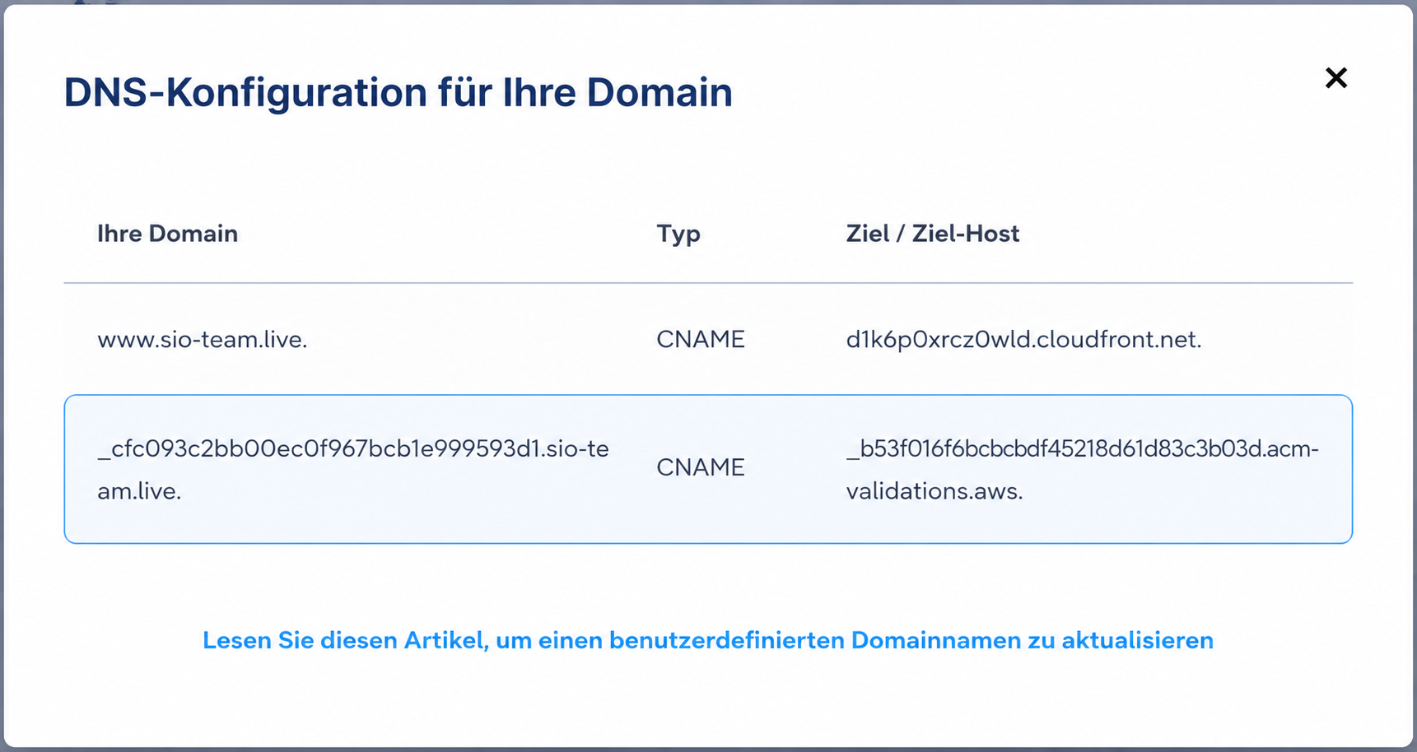Select the CNAME type in the highlighted row
Screen dimensions: 1417x752
(701, 467)
